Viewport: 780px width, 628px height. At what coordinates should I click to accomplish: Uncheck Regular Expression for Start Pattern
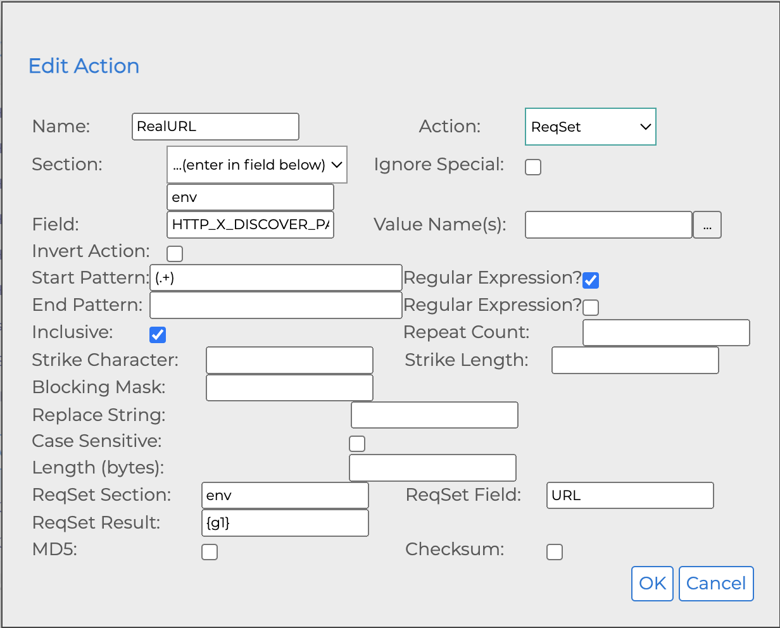point(591,280)
